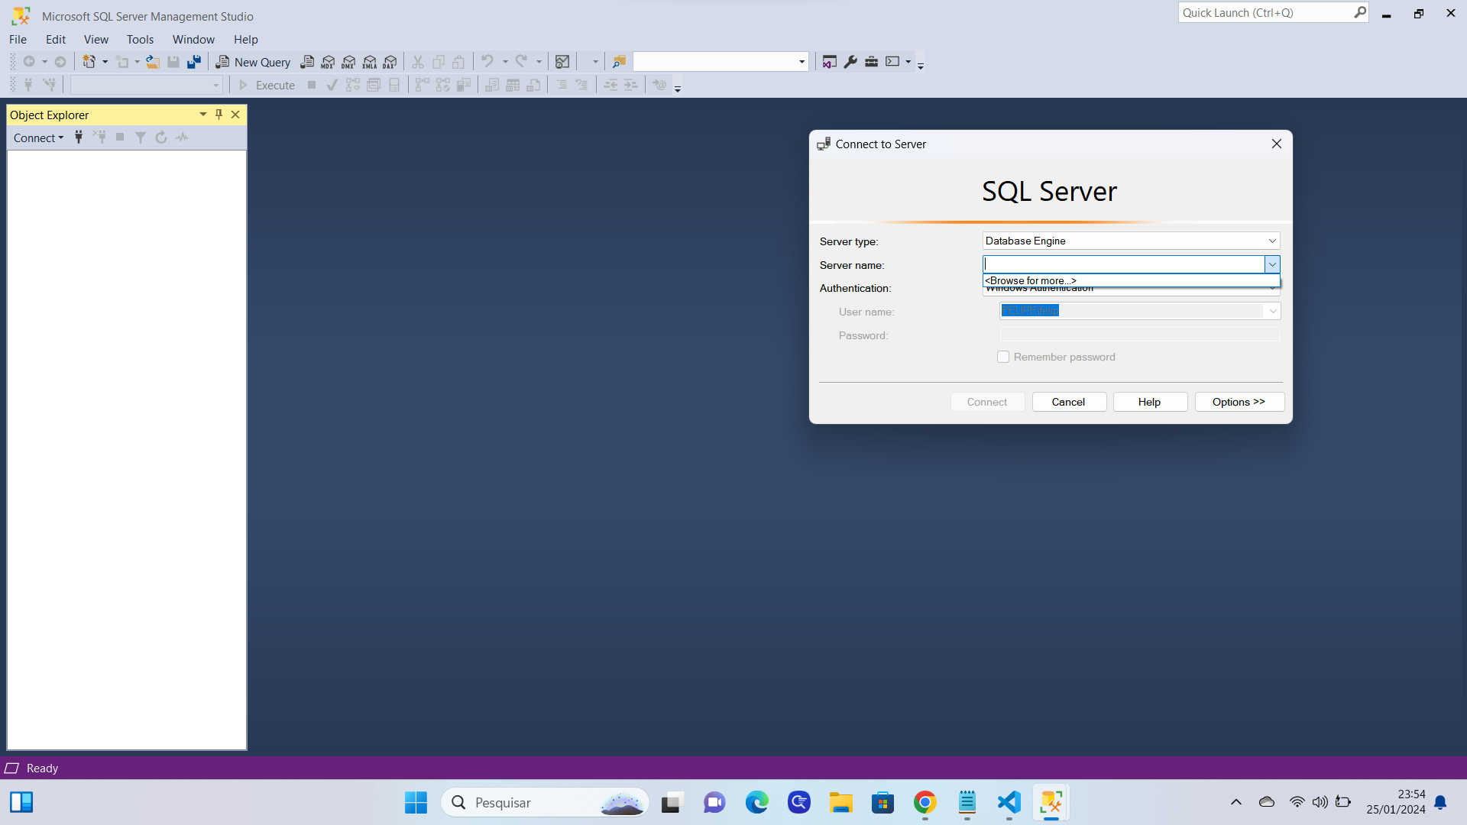Click the Open File folder icon
This screenshot has height=825, width=1467.
click(x=153, y=62)
